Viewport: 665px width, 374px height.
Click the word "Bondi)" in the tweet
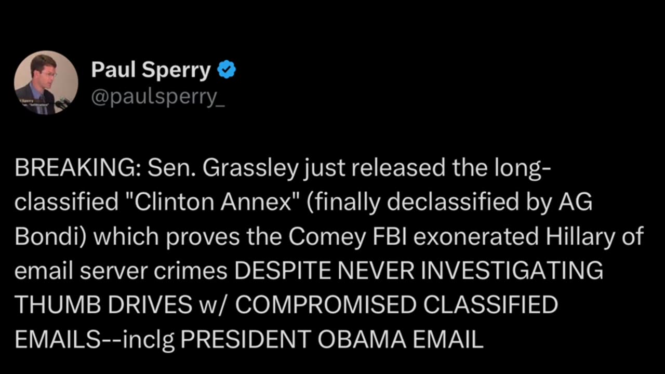coord(49,236)
